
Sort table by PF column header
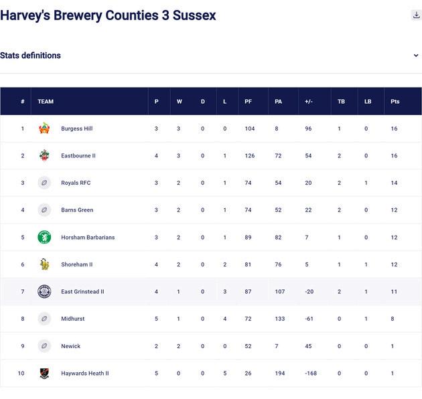(249, 102)
